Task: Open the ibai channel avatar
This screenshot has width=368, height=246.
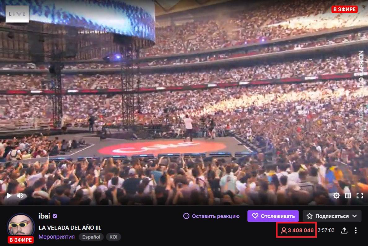Action: pos(21,226)
